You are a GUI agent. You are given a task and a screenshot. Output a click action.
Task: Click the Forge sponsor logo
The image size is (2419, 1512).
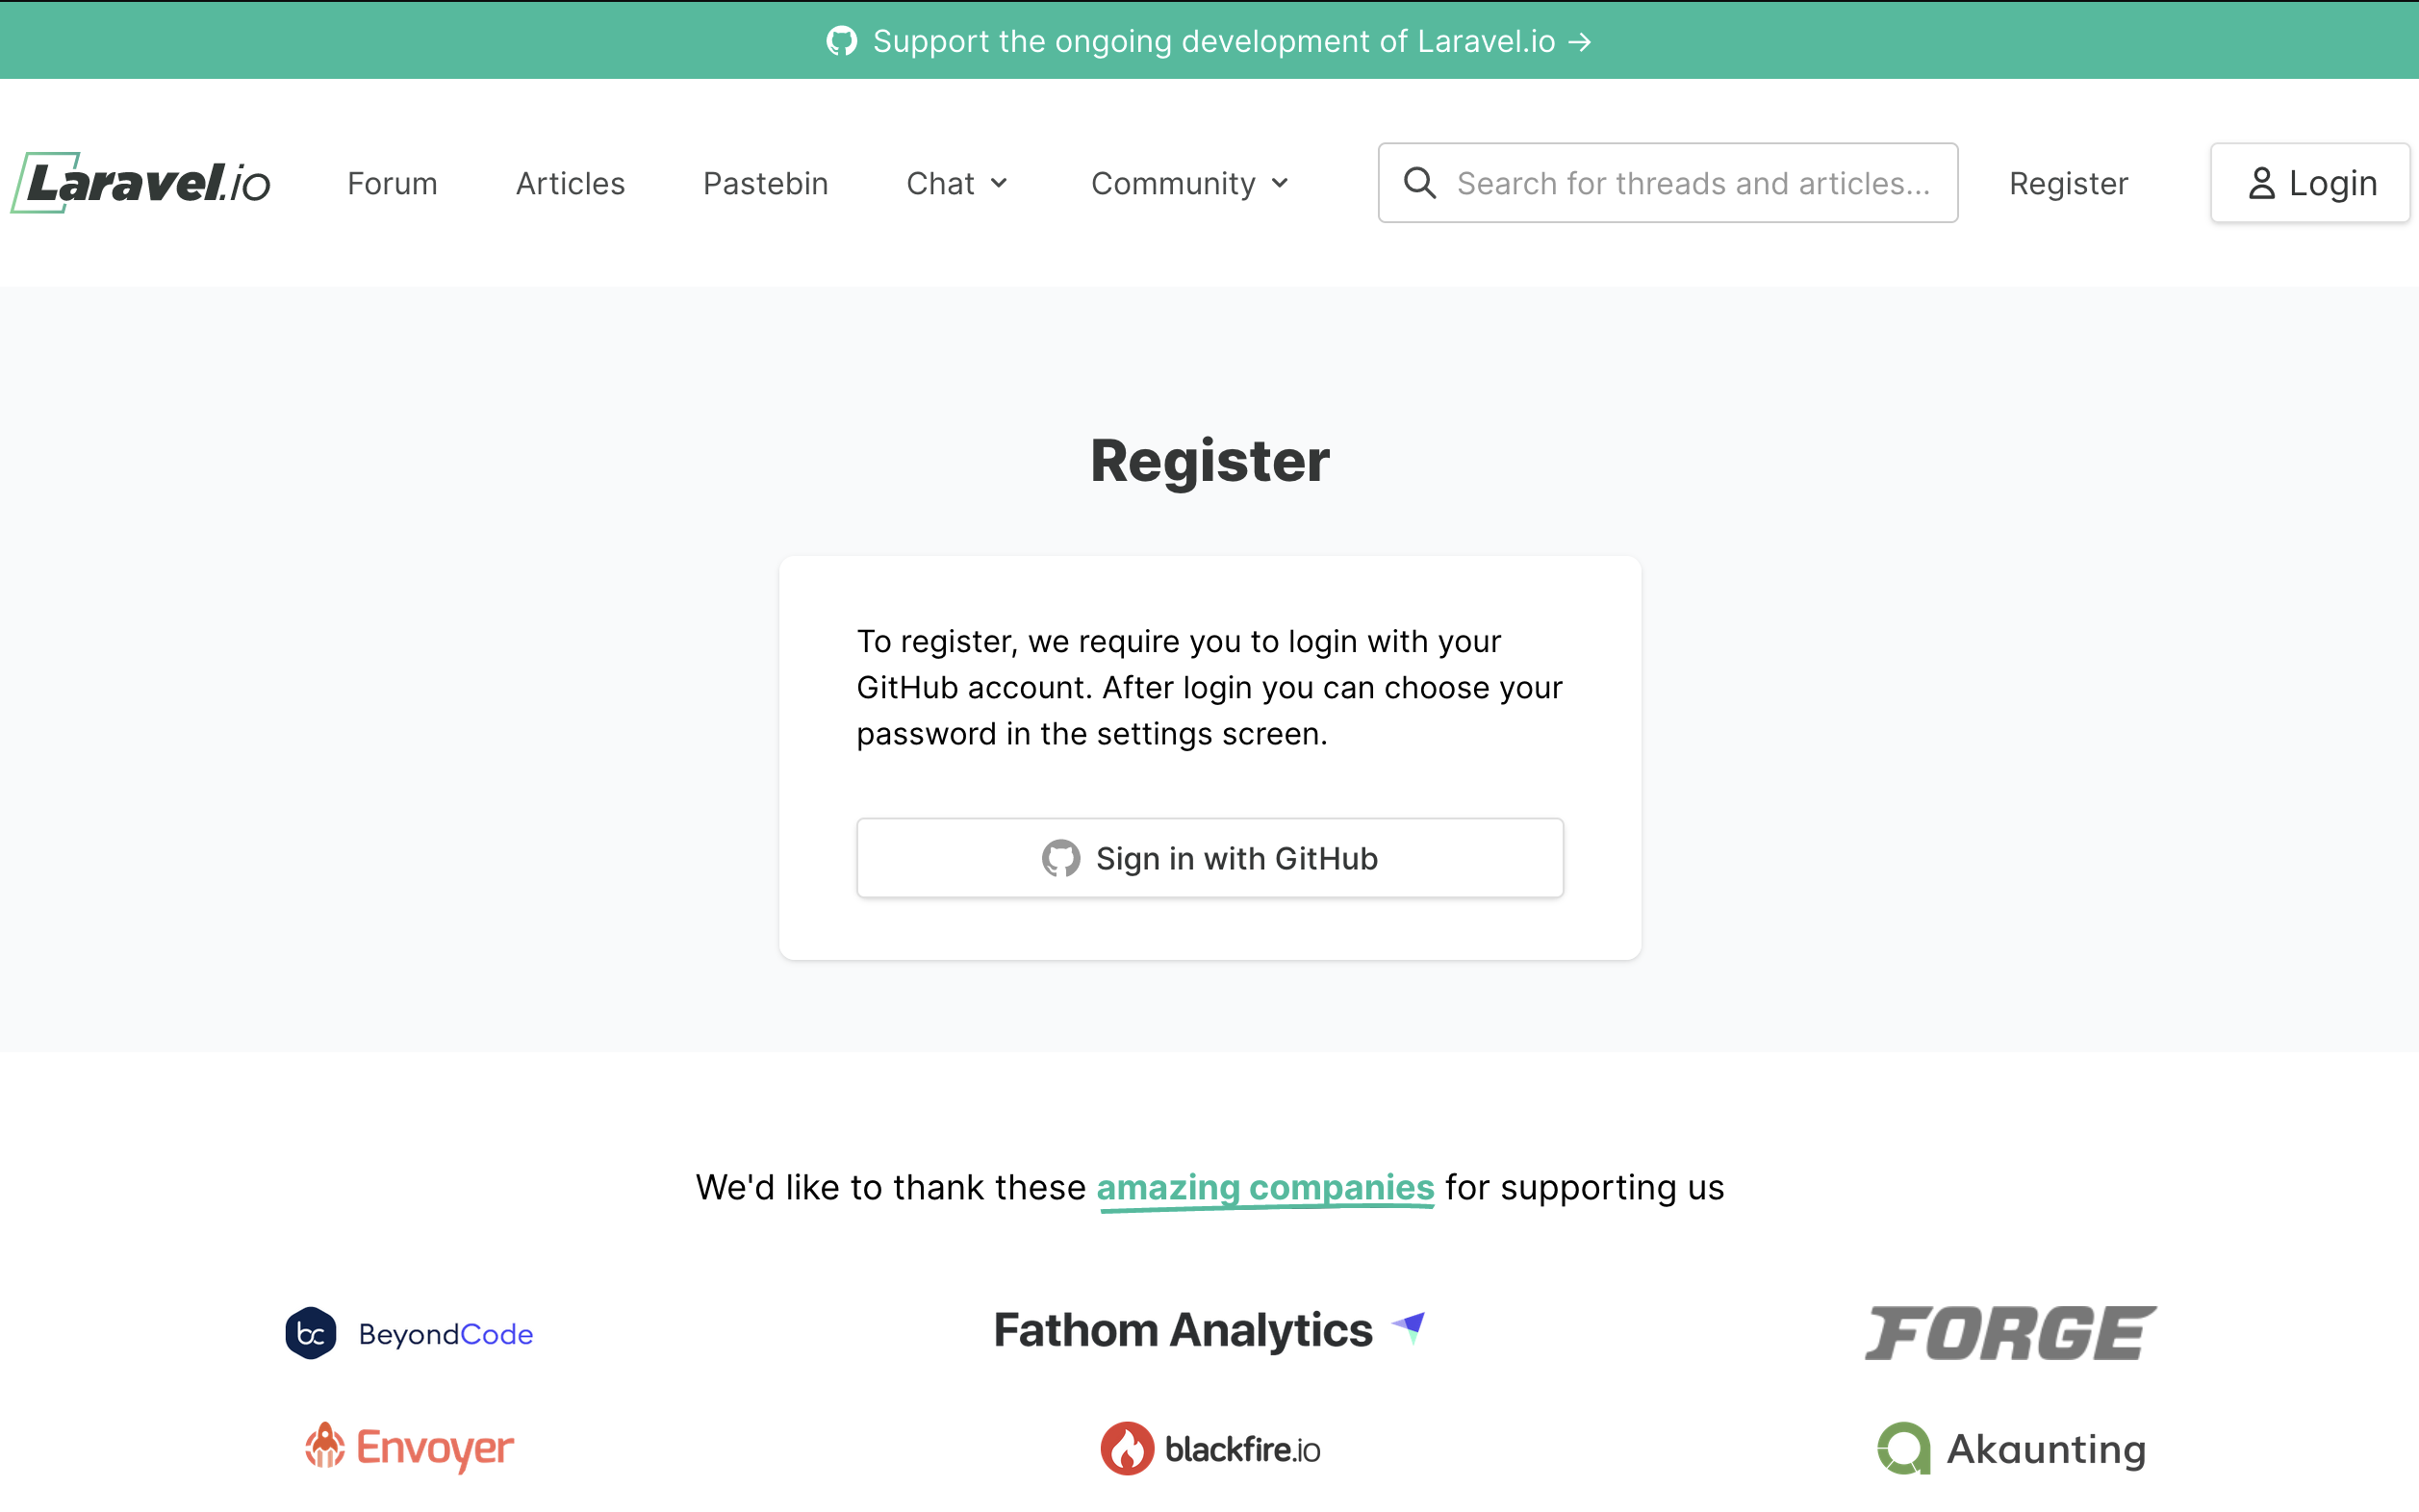2010,1332
